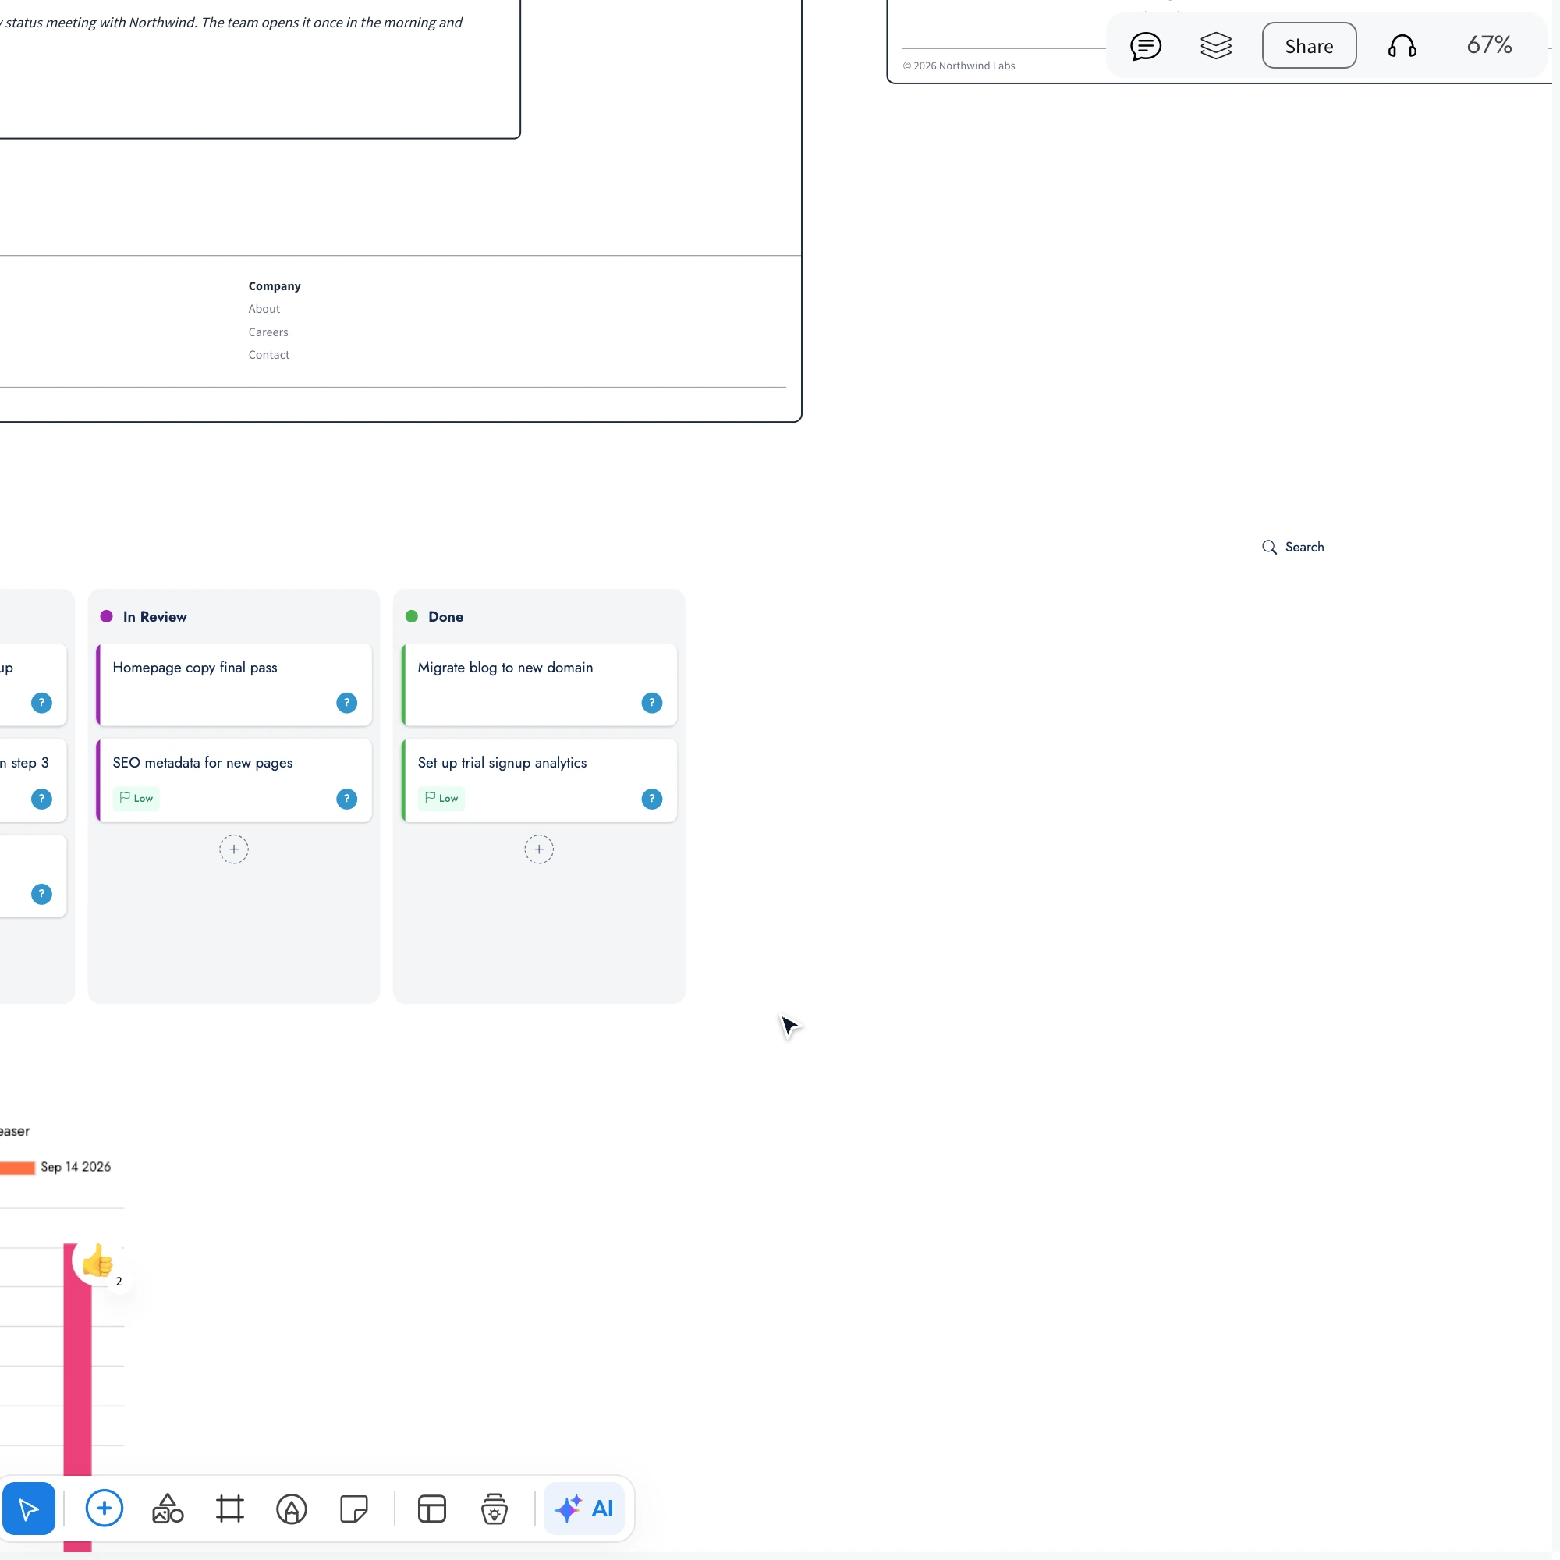
Task: Open the AI assistant
Action: pos(583,1509)
